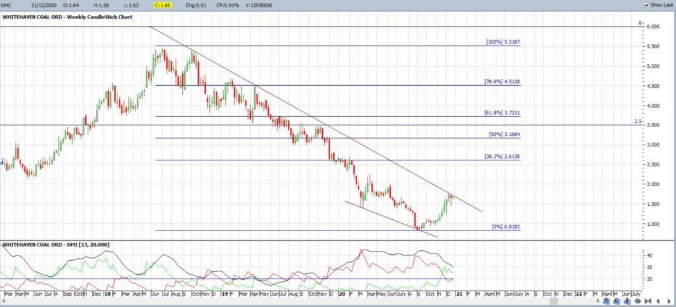Click the 6.000 price axis label
Screen dimensions: 676x307
pyautogui.click(x=653, y=26)
